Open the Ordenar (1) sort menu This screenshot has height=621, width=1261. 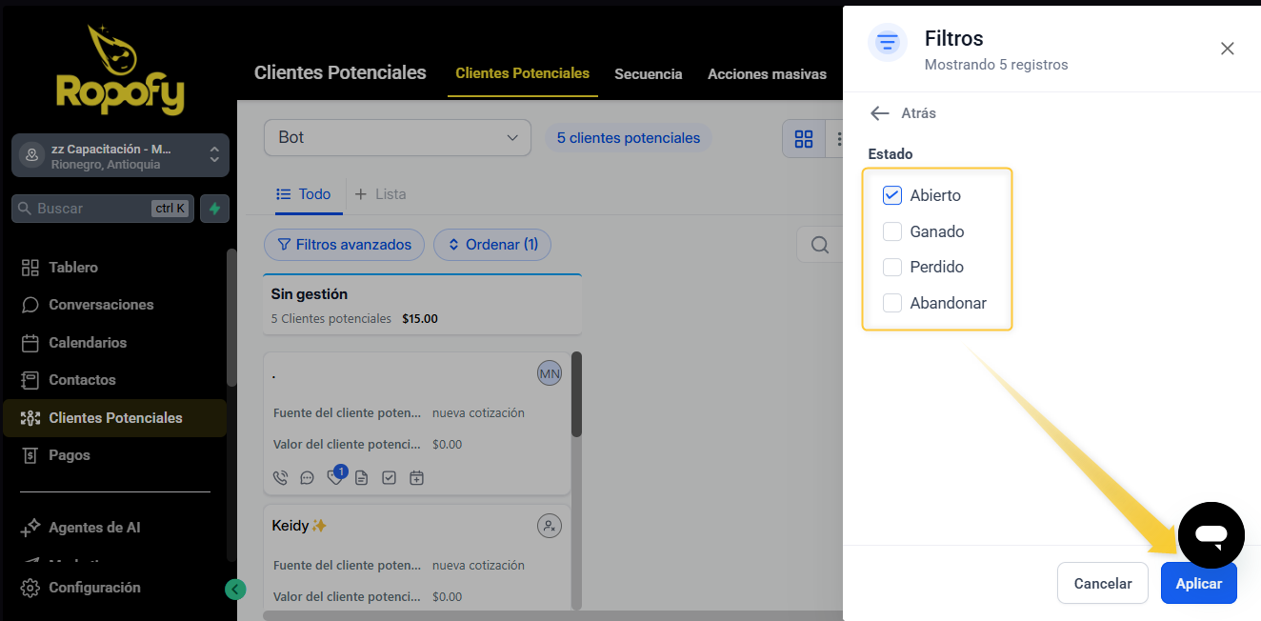(492, 245)
